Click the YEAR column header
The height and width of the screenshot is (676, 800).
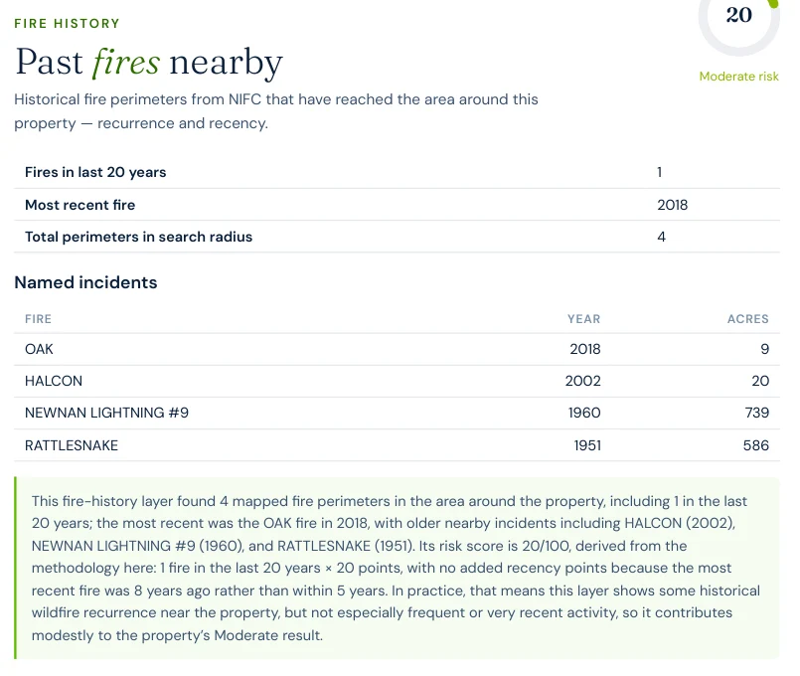pos(584,319)
